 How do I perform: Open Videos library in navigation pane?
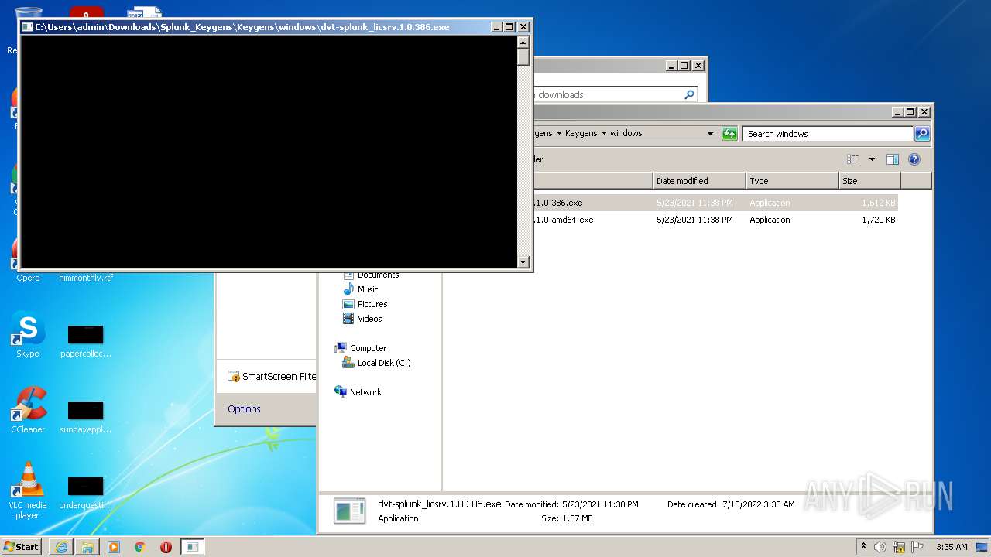pyautogui.click(x=362, y=319)
